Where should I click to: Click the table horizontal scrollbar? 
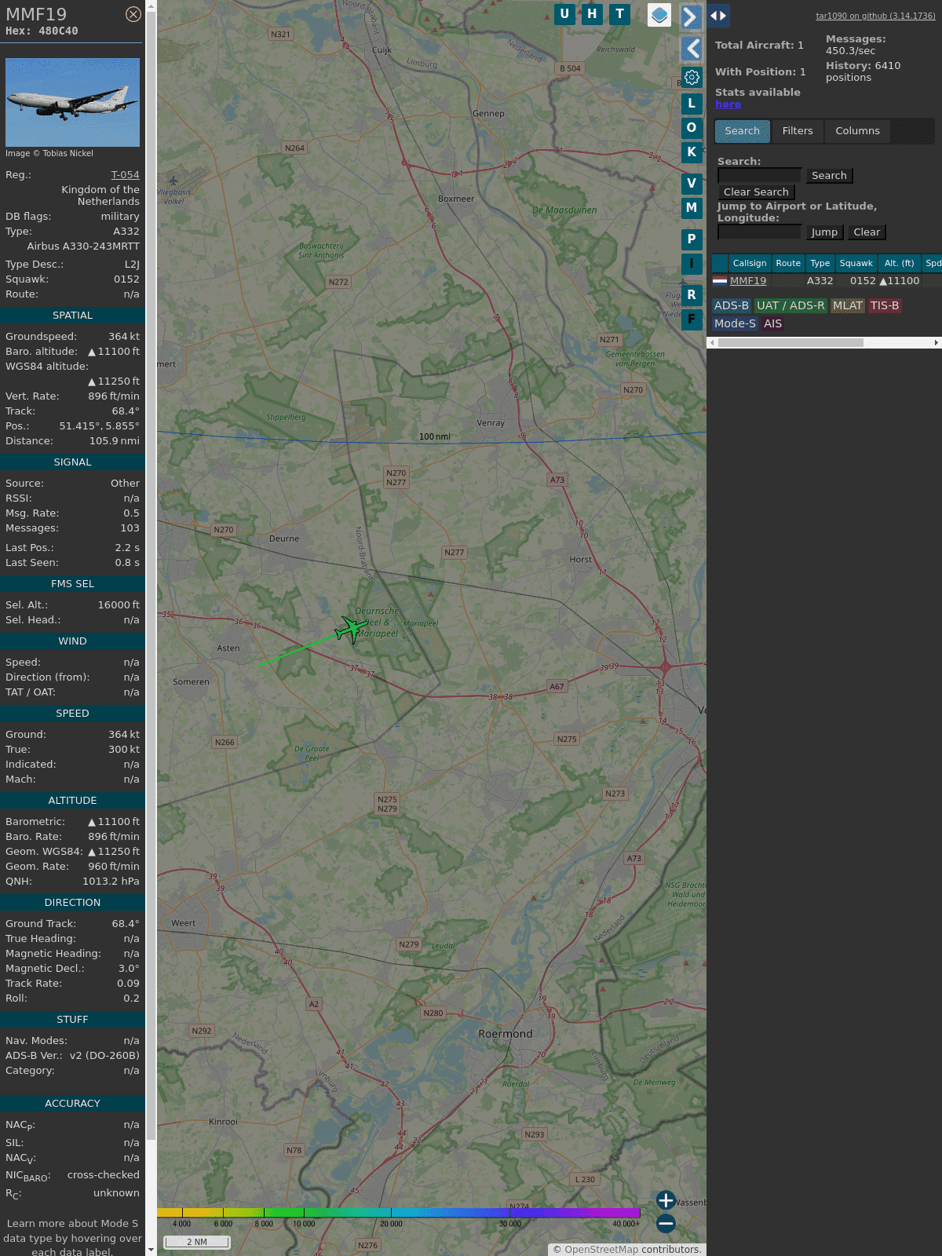click(x=790, y=342)
